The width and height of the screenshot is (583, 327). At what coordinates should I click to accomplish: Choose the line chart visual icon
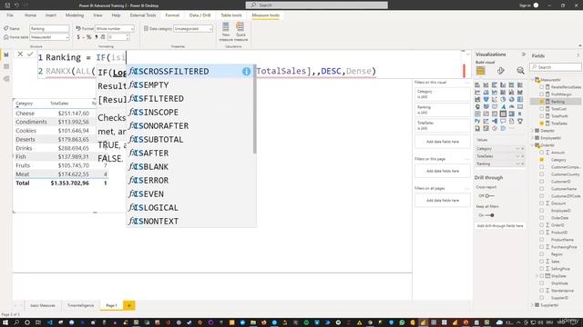[x=477, y=93]
